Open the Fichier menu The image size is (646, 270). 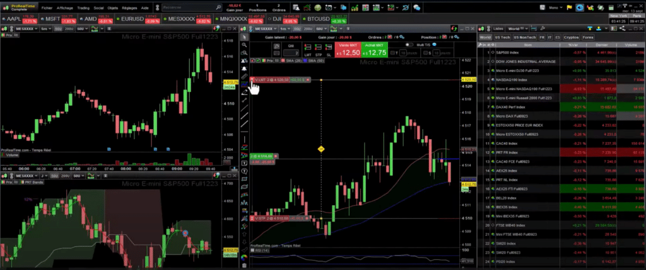[47, 8]
